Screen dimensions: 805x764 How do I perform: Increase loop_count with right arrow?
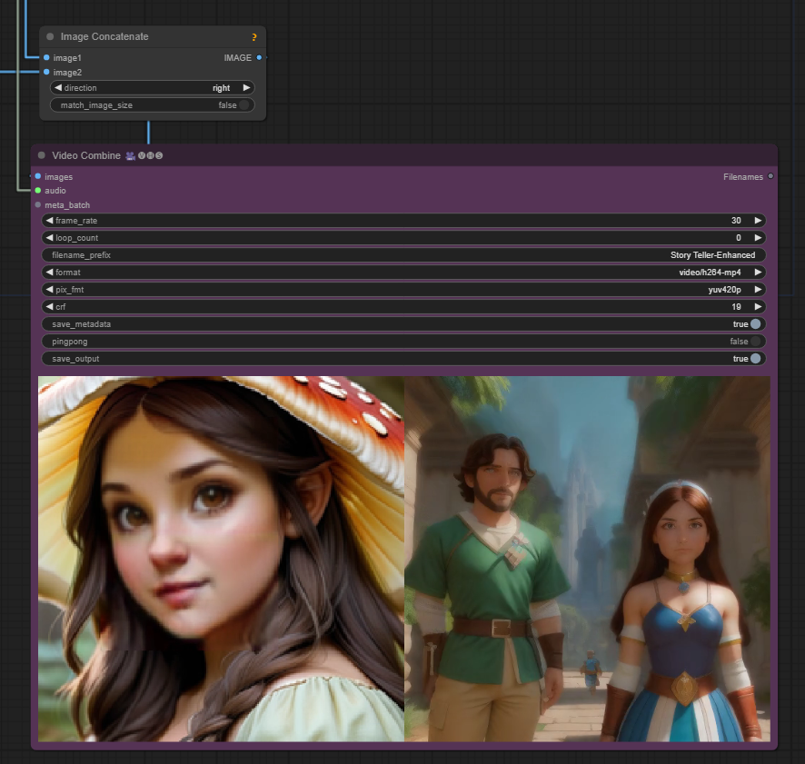click(x=758, y=238)
